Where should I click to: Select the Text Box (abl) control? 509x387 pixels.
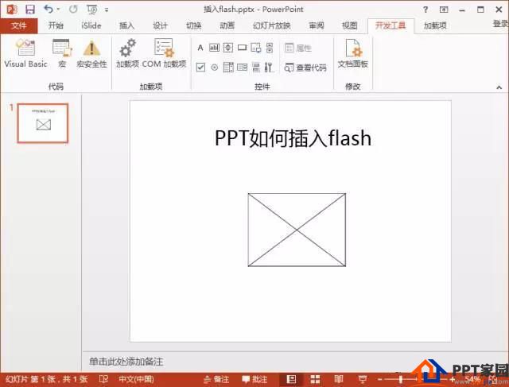click(x=214, y=48)
